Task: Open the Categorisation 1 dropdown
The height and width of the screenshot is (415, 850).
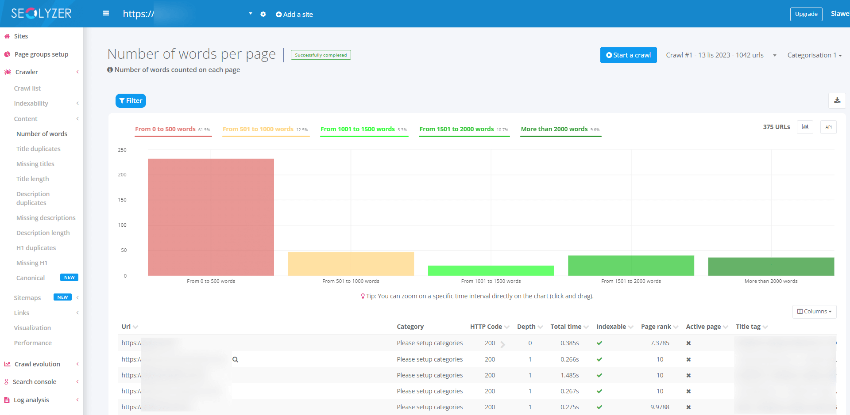Action: (814, 55)
